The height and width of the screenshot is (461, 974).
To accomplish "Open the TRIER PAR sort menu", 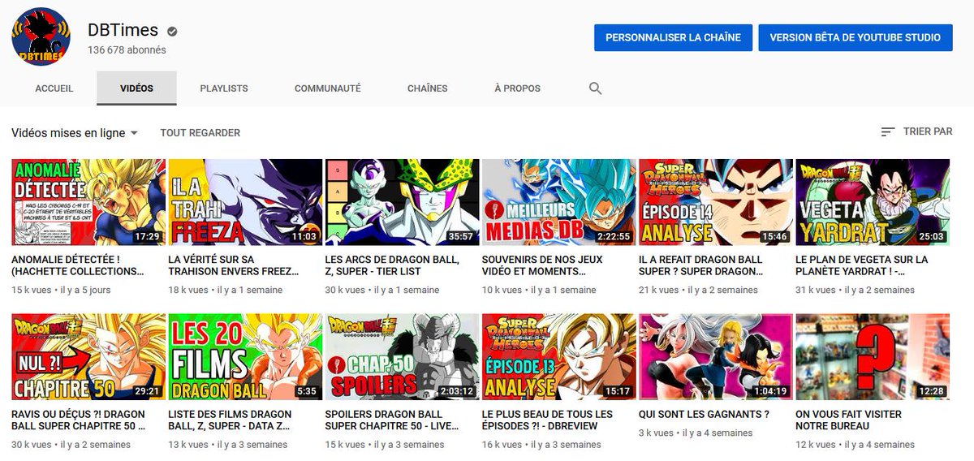I will (x=917, y=131).
